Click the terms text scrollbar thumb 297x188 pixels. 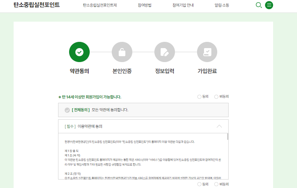point(228,137)
